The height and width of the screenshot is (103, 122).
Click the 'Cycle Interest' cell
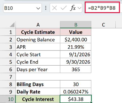pyautogui.click(x=38, y=99)
